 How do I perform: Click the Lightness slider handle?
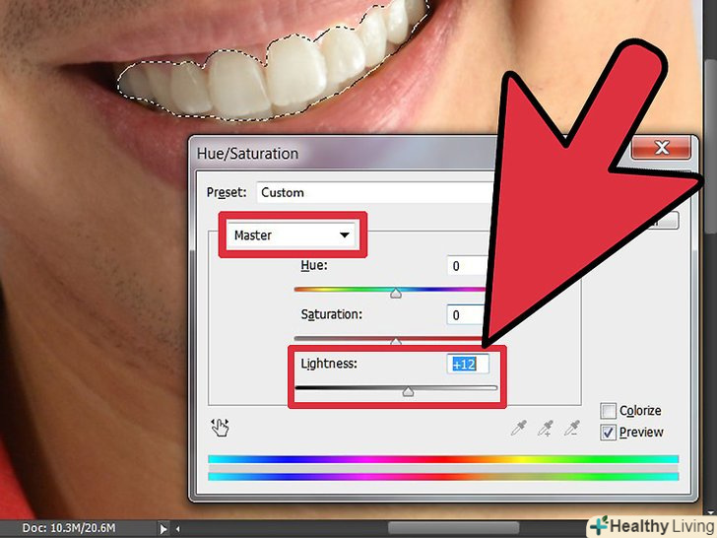pos(408,391)
